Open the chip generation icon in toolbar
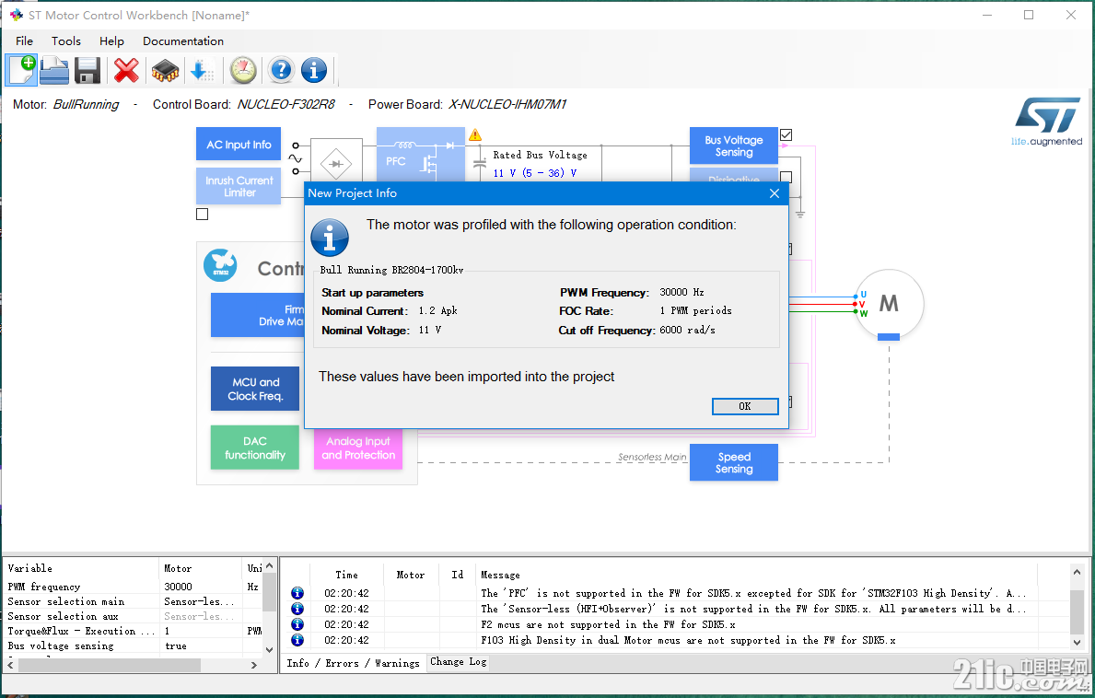Image resolution: width=1095 pixels, height=698 pixels. (166, 71)
